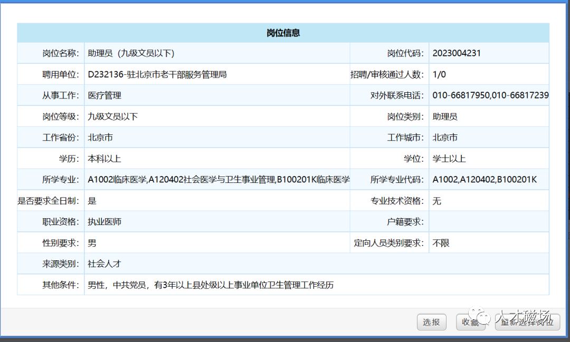Select the 从事工作: label
Image resolution: width=570 pixels, height=342 pixels.
point(61,95)
